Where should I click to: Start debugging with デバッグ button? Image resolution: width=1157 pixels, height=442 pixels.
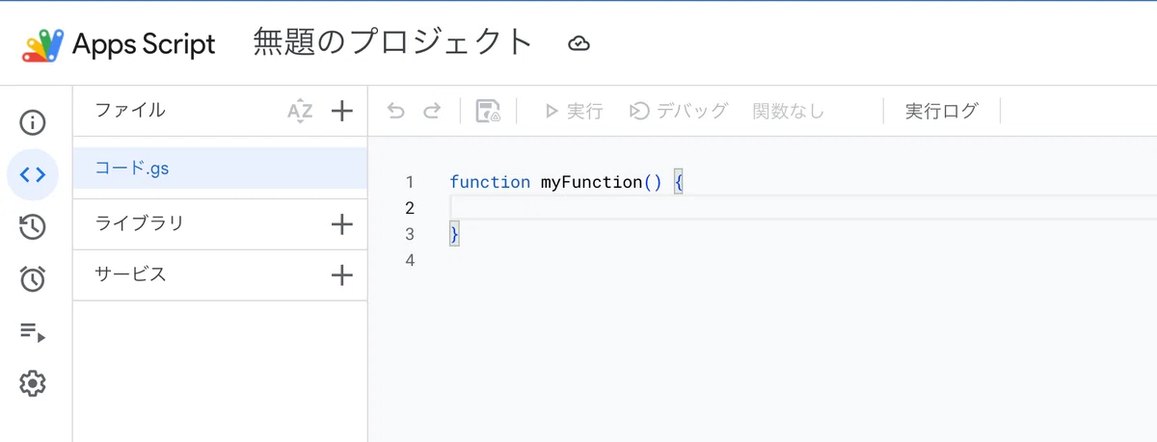[679, 111]
